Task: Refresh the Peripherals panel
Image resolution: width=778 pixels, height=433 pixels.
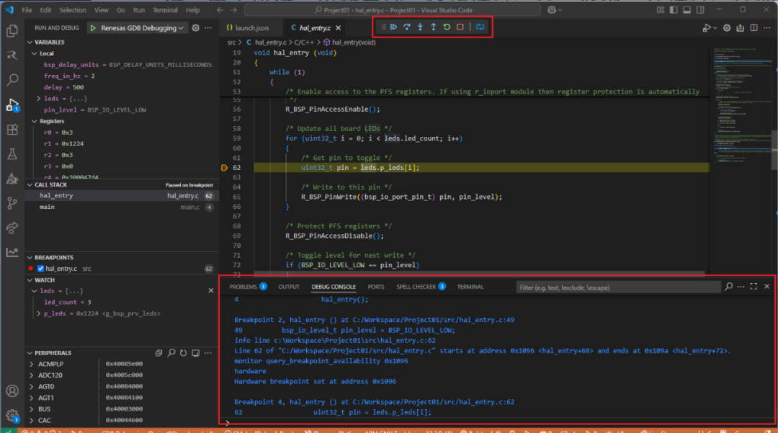Action: pos(183,353)
